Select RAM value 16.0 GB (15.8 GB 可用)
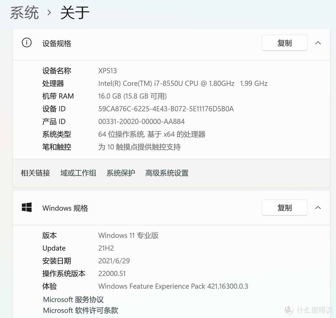 coord(133,96)
